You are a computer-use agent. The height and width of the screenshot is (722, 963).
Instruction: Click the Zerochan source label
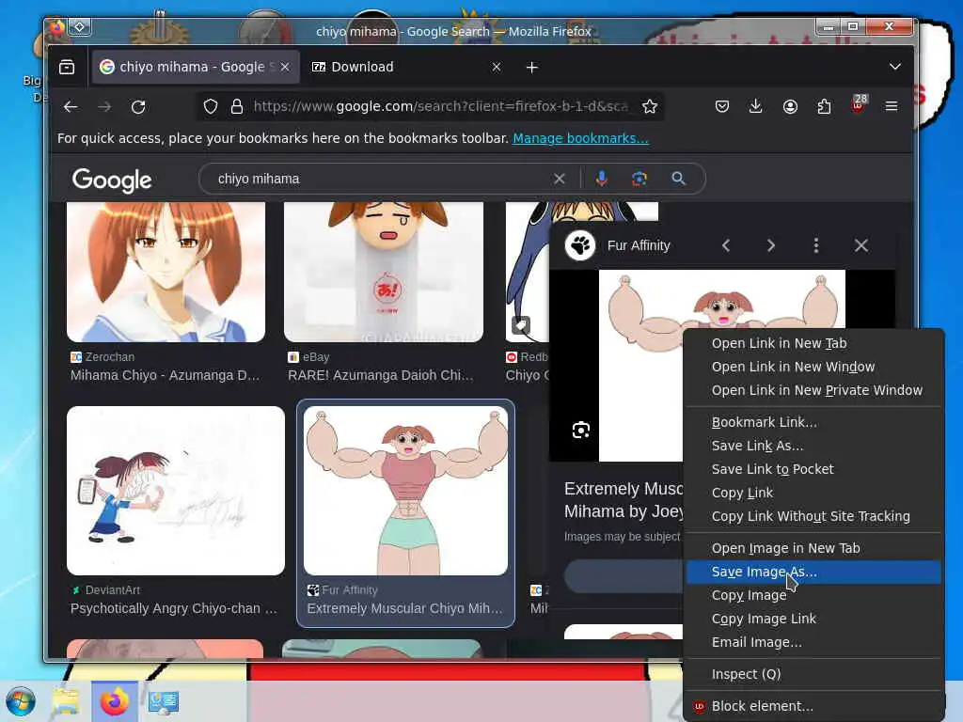pyautogui.click(x=110, y=356)
